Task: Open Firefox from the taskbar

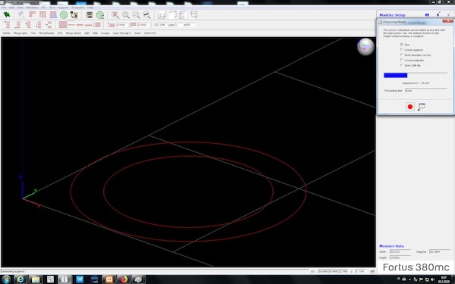Action: (x=124, y=279)
